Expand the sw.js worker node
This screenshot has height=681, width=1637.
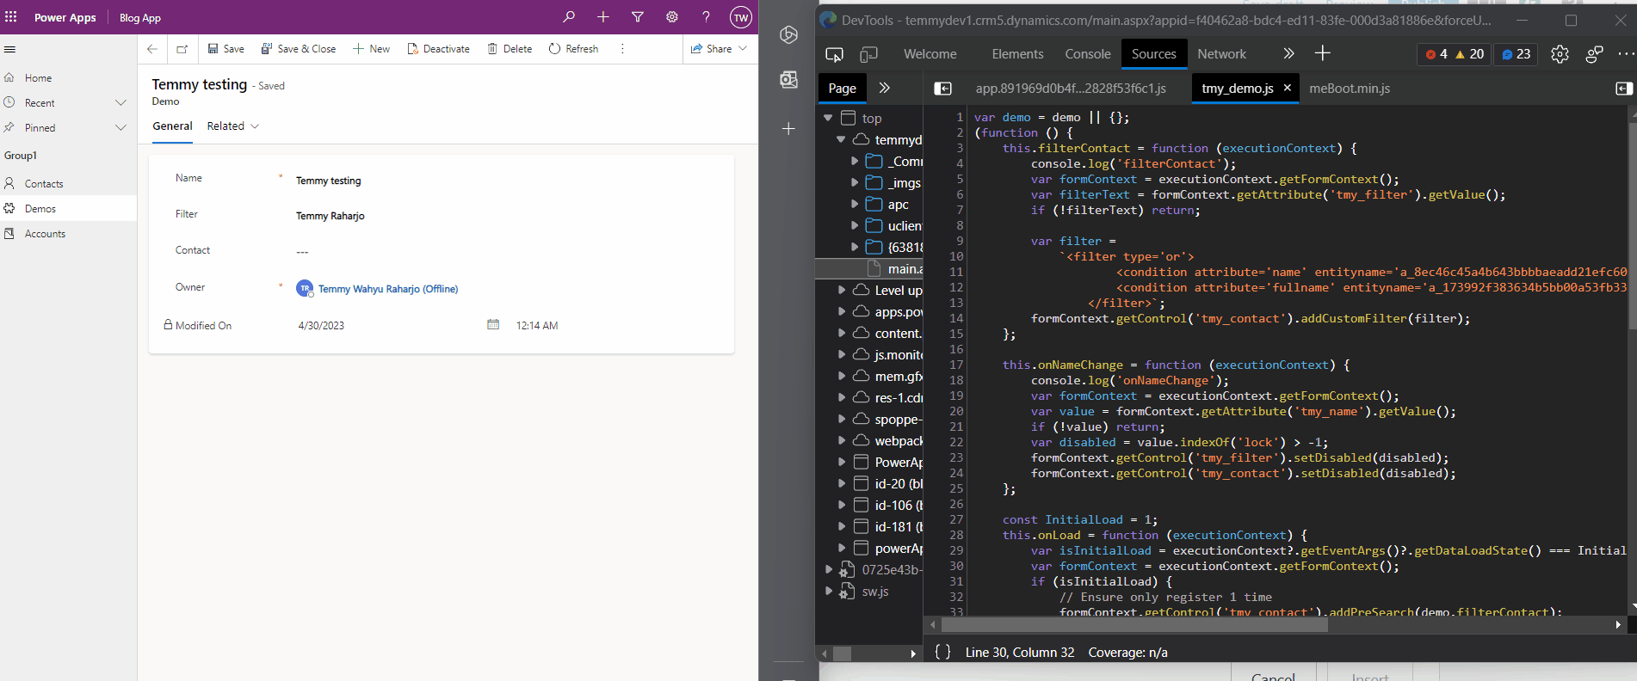828,591
